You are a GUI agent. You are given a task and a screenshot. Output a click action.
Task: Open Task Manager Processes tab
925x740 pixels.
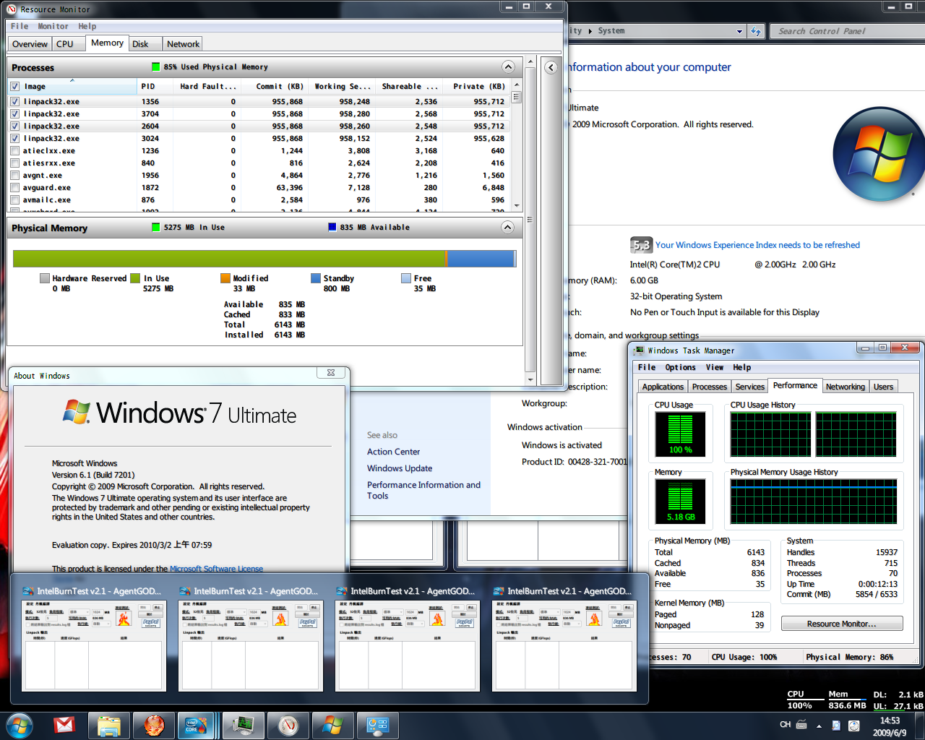click(709, 387)
